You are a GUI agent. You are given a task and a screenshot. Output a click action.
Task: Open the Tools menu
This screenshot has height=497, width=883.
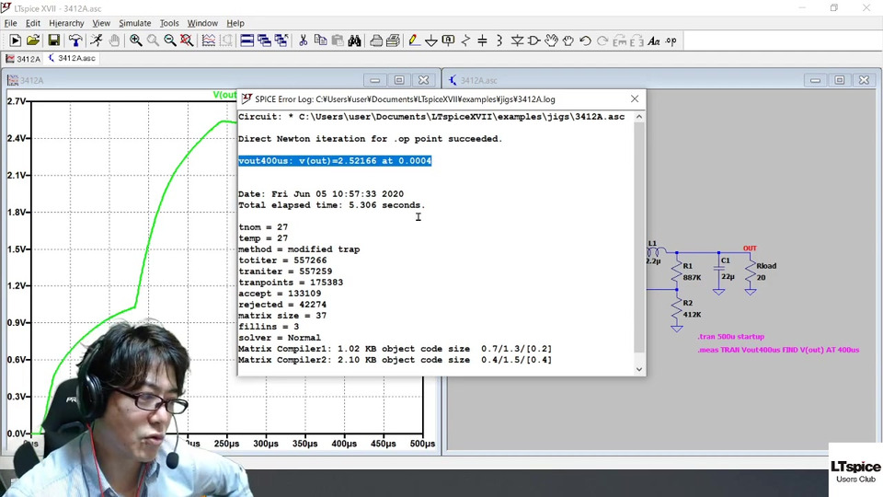169,23
